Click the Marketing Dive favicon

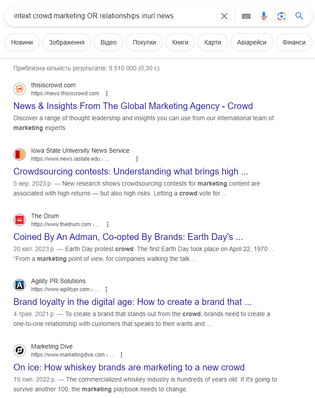pos(20,350)
